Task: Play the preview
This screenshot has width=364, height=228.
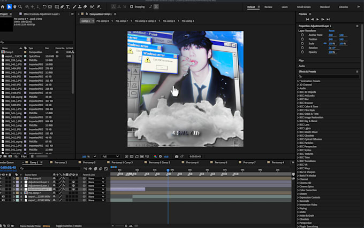Action: (x=317, y=19)
